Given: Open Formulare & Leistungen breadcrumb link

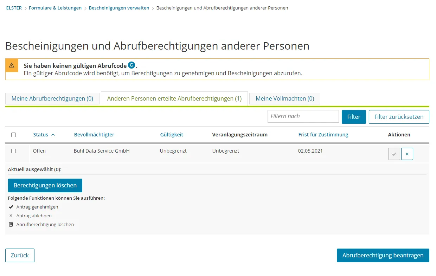Looking at the screenshot, I should click(x=55, y=8).
